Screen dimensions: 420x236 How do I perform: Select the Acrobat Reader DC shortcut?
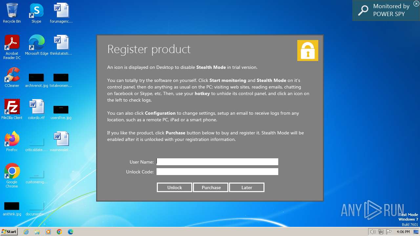point(12,47)
